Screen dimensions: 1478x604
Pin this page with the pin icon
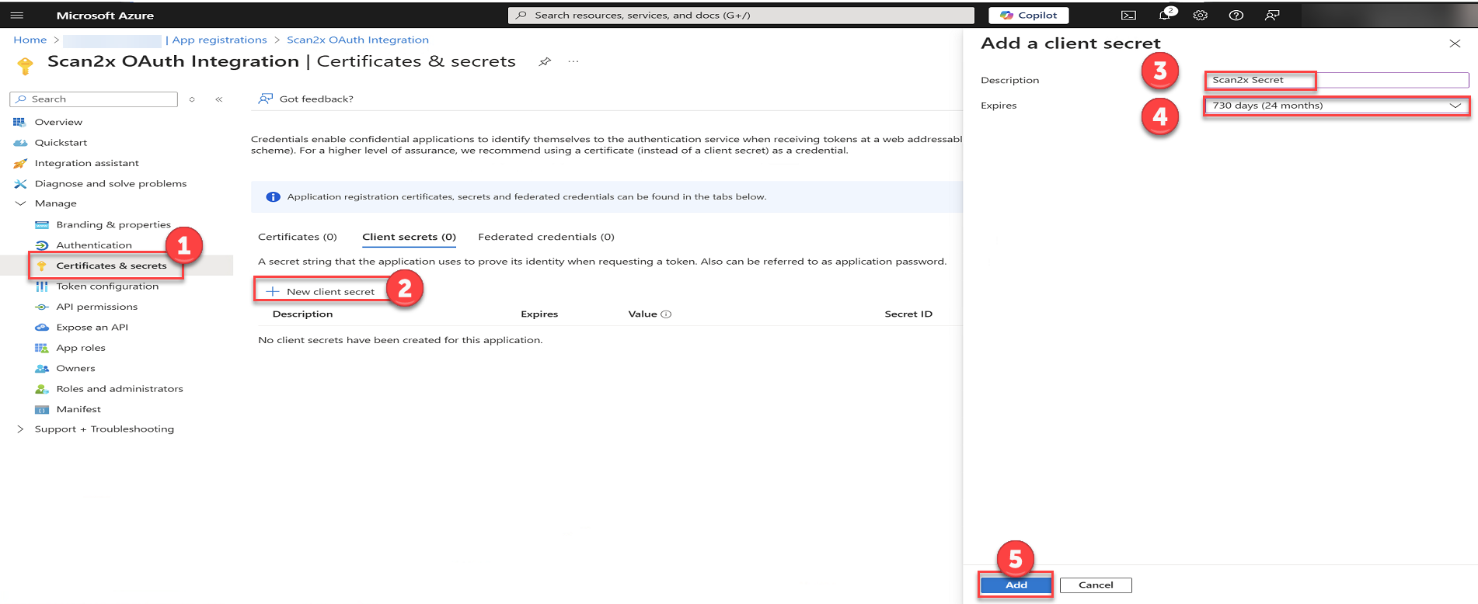[545, 62]
